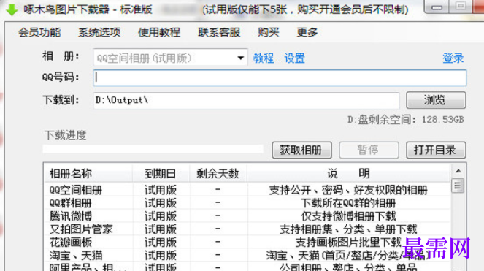Viewport: 484px width, 271px height.
Task: Click the 到期日 column header
Action: click(161, 173)
